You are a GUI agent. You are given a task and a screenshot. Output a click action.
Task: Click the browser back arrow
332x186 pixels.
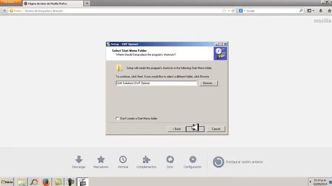coord(5,11)
